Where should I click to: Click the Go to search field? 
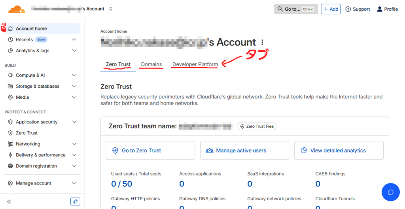pyautogui.click(x=296, y=9)
